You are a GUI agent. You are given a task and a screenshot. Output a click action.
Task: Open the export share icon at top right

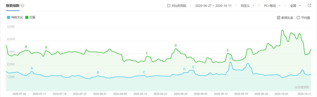(310, 5)
